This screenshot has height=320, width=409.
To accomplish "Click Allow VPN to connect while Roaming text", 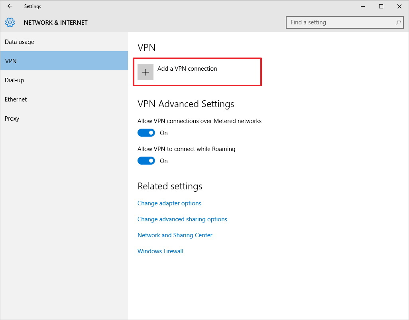I will pyautogui.click(x=187, y=149).
